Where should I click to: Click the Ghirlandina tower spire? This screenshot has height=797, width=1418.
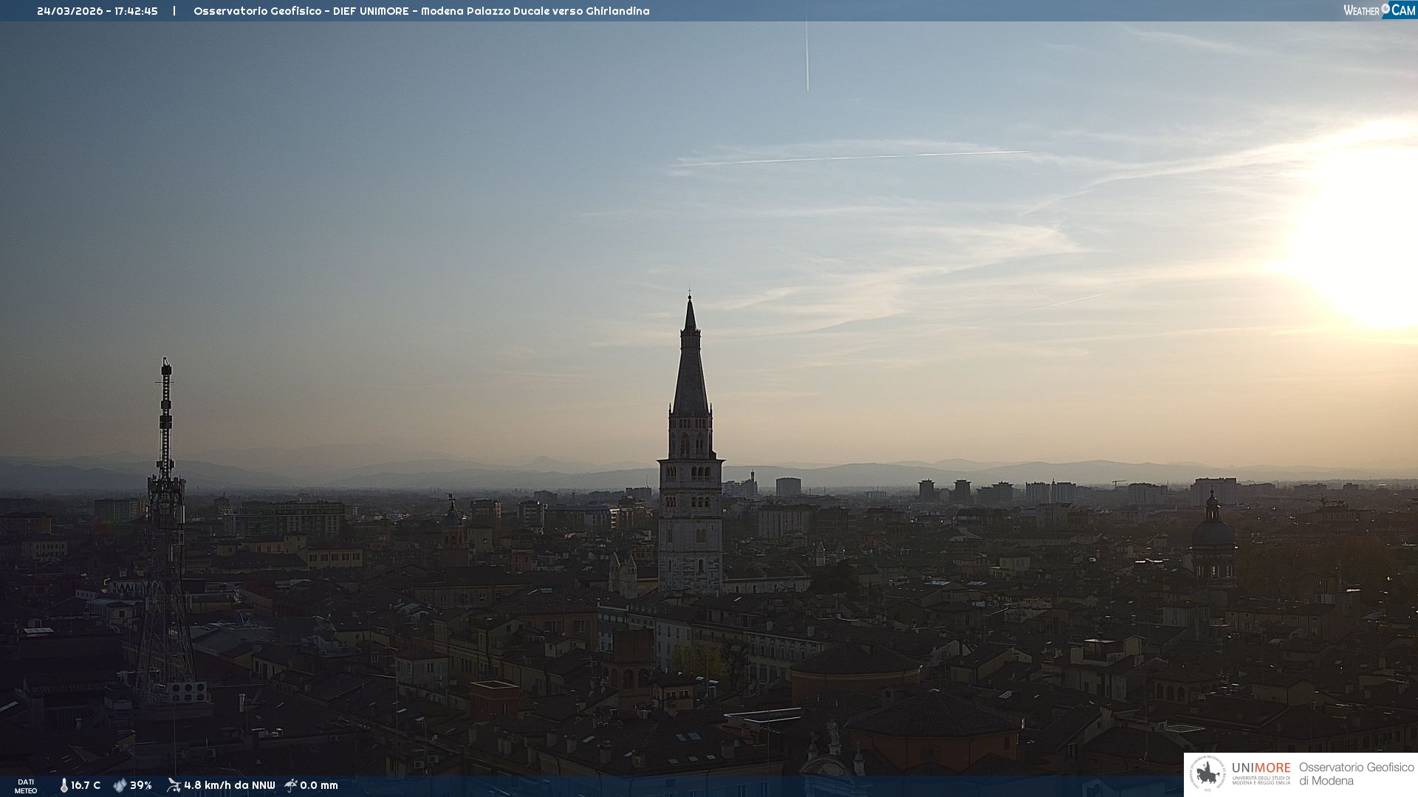pos(691,362)
